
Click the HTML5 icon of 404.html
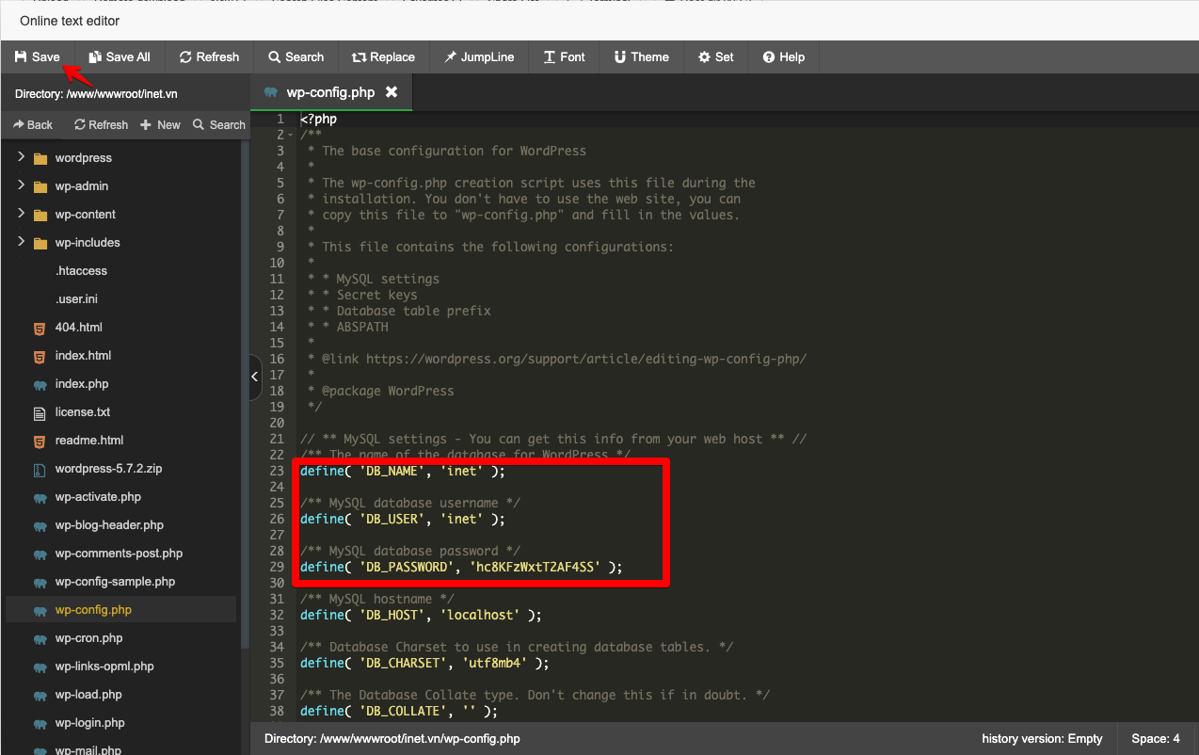click(x=40, y=328)
